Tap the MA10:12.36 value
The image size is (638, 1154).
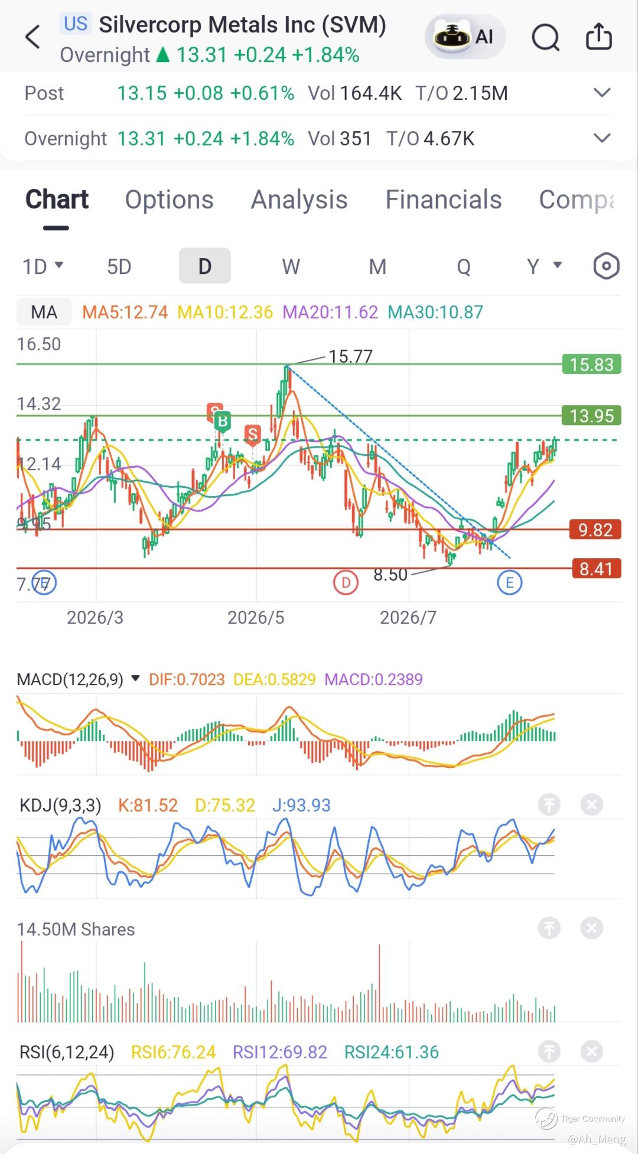click(x=225, y=312)
